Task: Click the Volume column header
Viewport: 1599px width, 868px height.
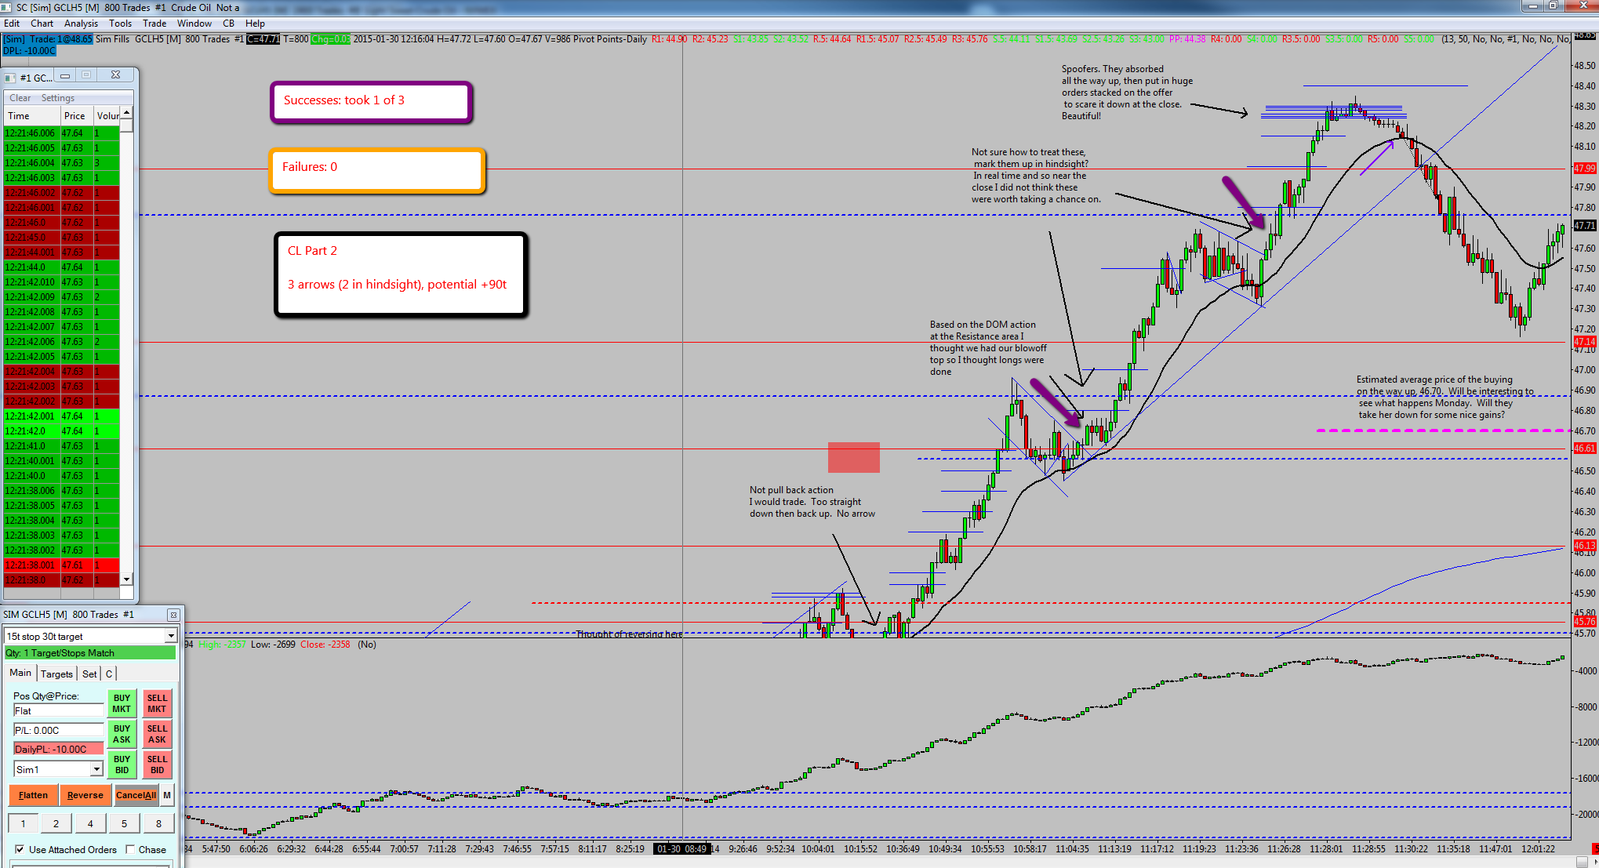Action: point(107,116)
